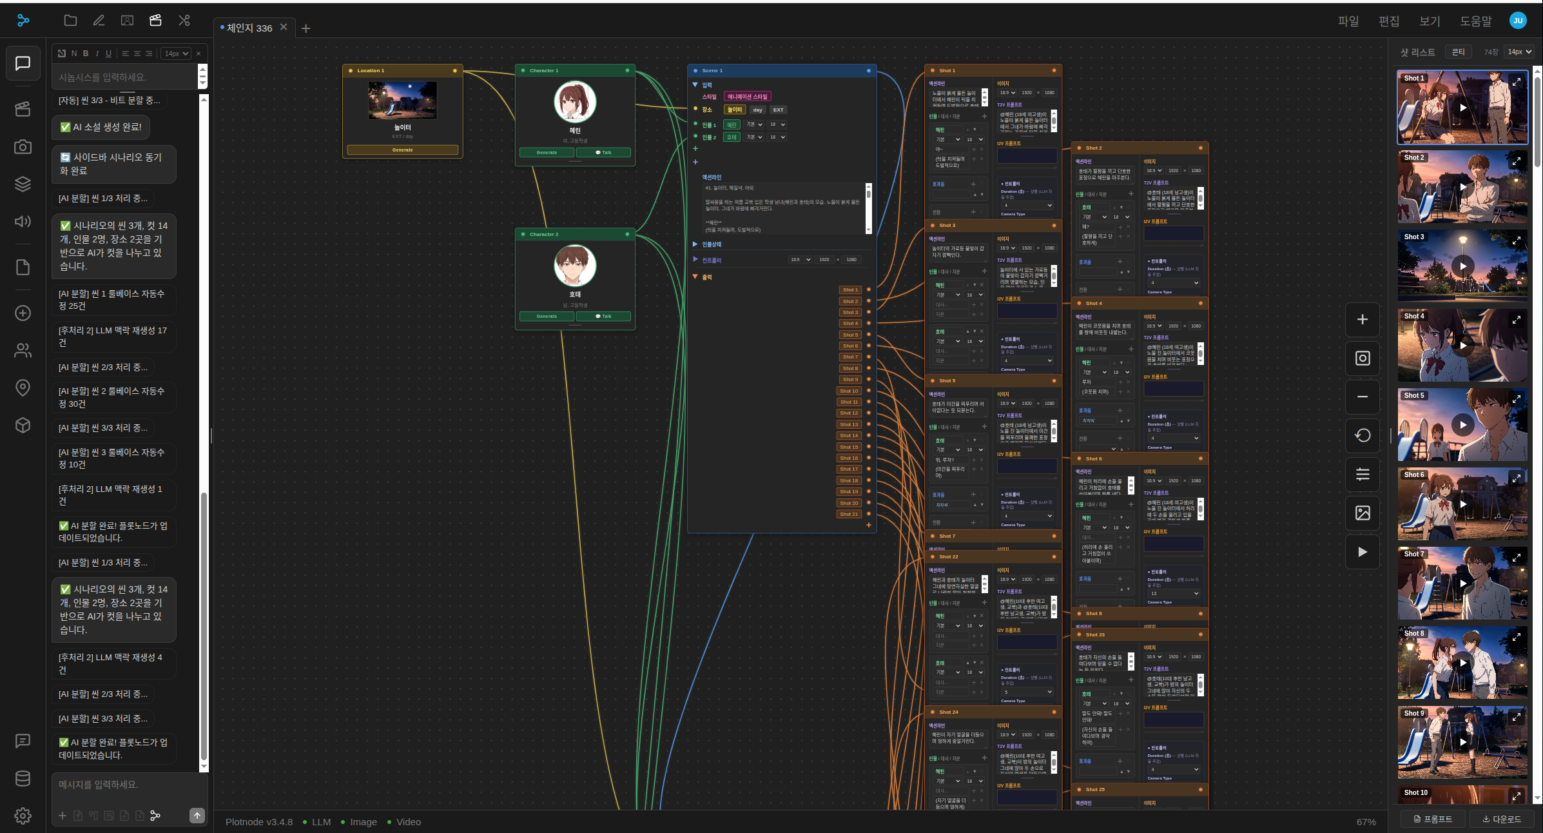Click the message input field
The width and height of the screenshot is (1543, 833).
click(129, 785)
